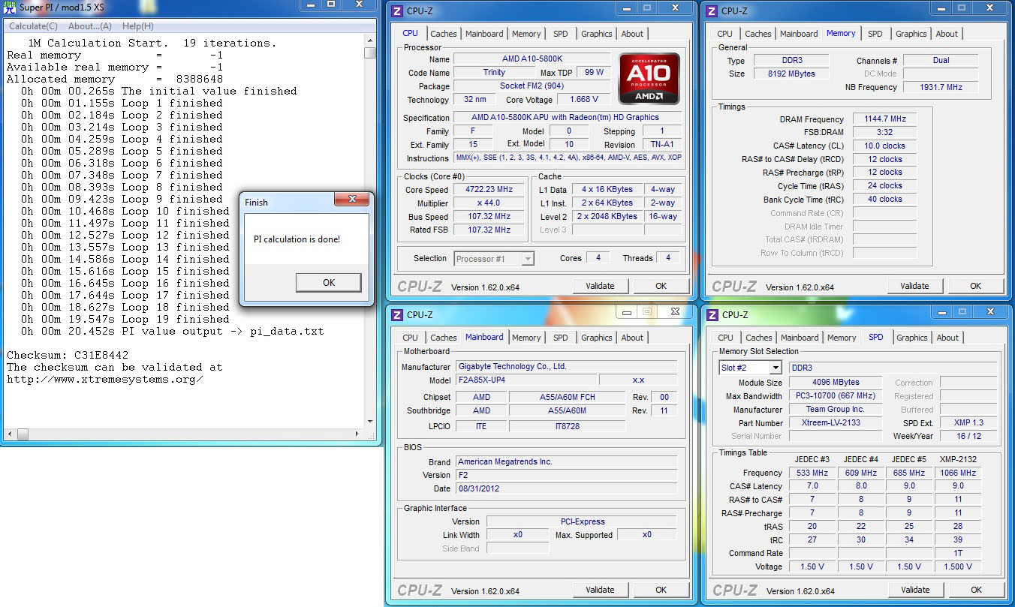This screenshot has height=607, width=1015.
Task: Switch to Graphics tab in CPU-Z window showing memory timings
Action: [911, 34]
